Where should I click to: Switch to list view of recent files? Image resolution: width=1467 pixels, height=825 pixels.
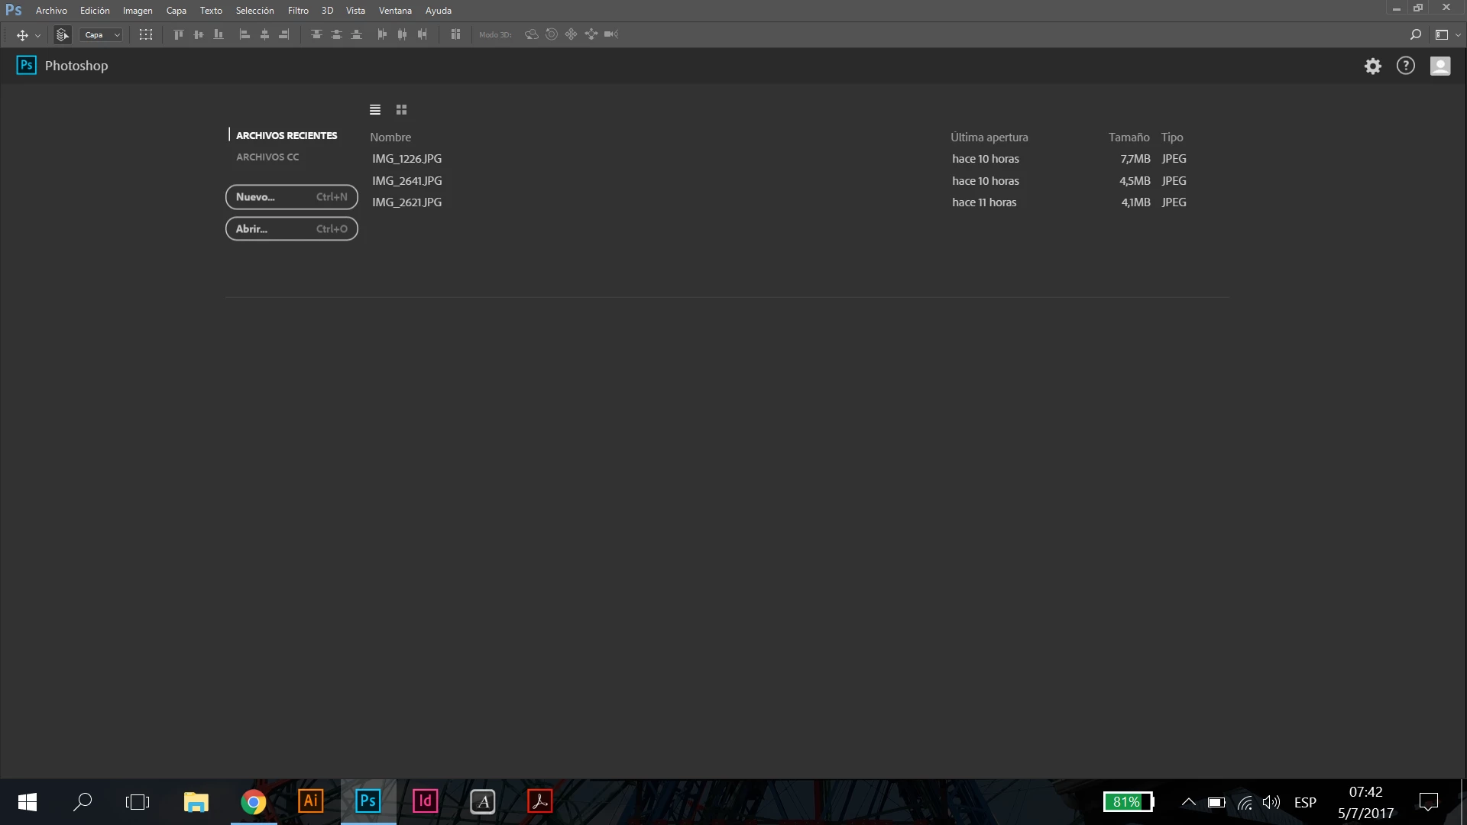coord(375,110)
